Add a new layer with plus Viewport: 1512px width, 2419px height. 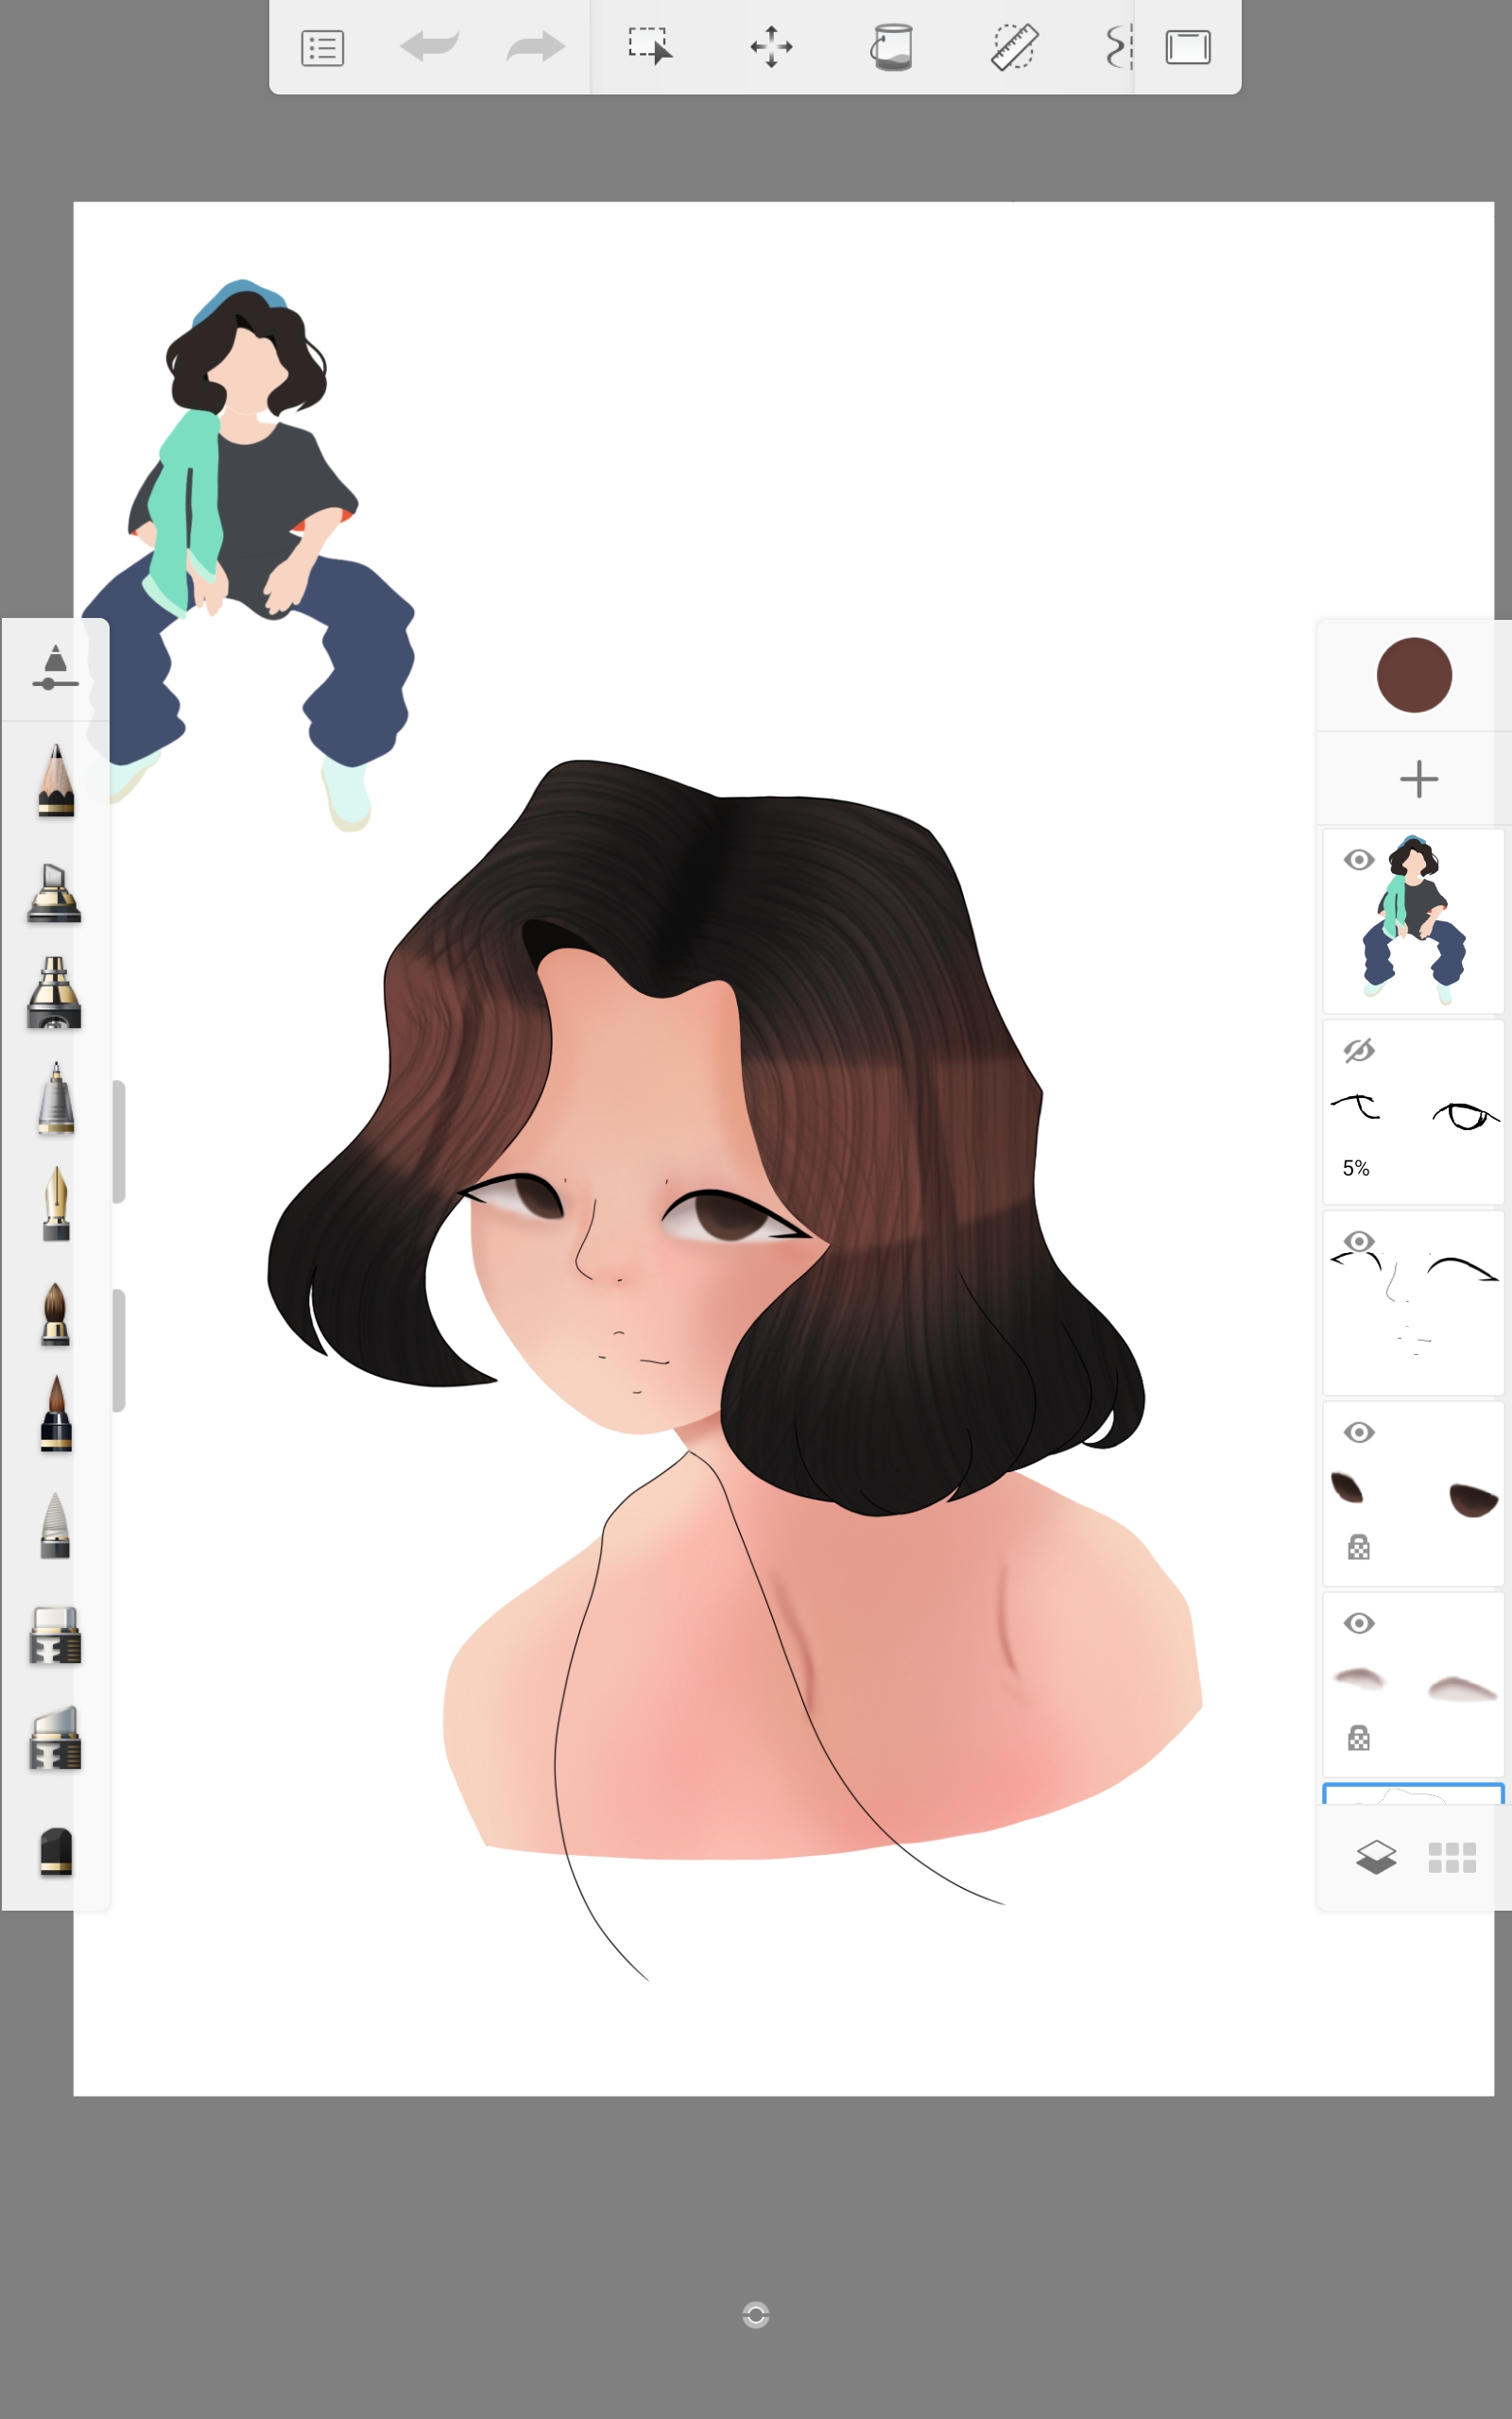[1418, 779]
